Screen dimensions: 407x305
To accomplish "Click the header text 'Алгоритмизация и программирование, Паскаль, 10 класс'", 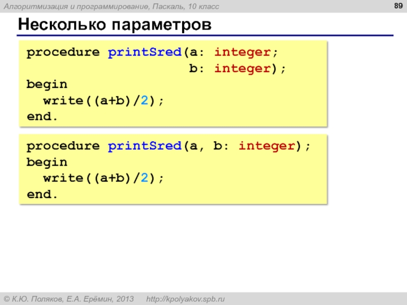I will tap(111, 6).
